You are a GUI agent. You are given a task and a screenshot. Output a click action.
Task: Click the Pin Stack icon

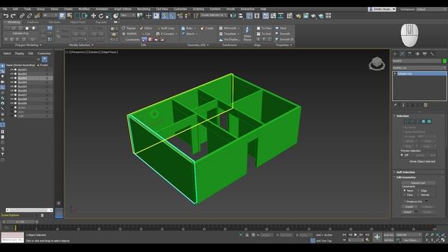tap(395, 105)
